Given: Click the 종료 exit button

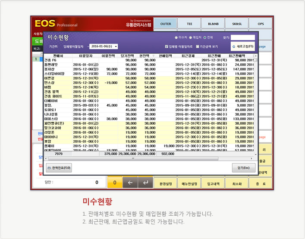Looking at the screenshot, I should click(x=261, y=184).
